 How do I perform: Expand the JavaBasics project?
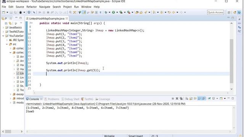click(x=3, y=27)
